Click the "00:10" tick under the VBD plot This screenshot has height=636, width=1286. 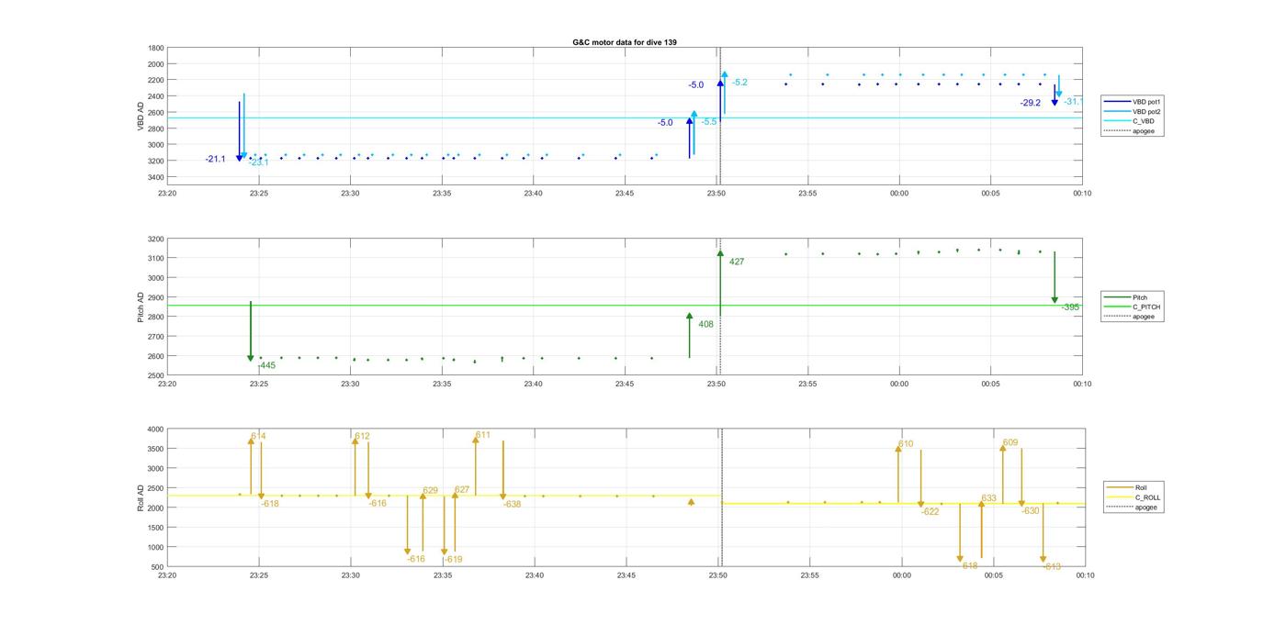point(1082,193)
